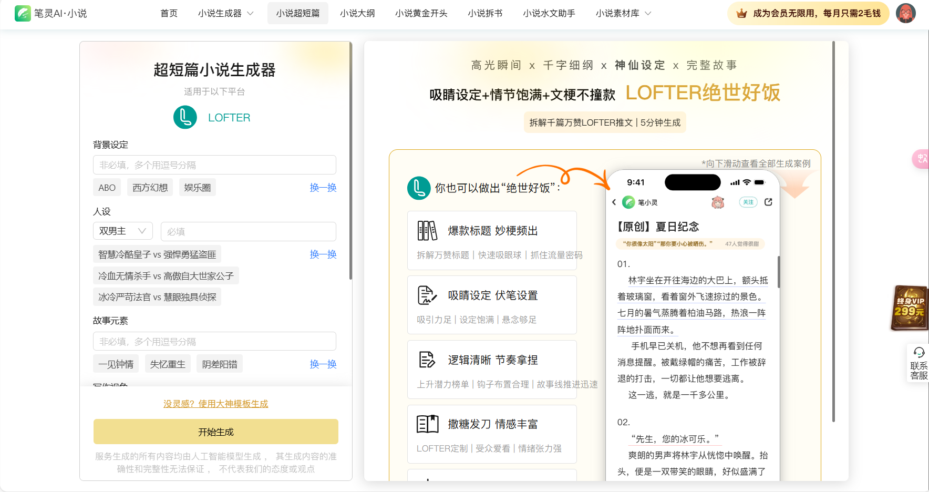Select the 一见钟情 story element tag
This screenshot has height=492, width=929.
116,364
